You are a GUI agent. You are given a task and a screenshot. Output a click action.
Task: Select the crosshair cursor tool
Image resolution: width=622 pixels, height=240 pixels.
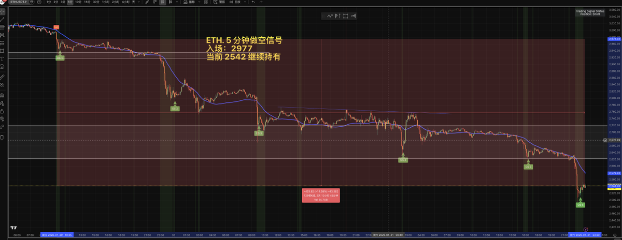coord(3,11)
